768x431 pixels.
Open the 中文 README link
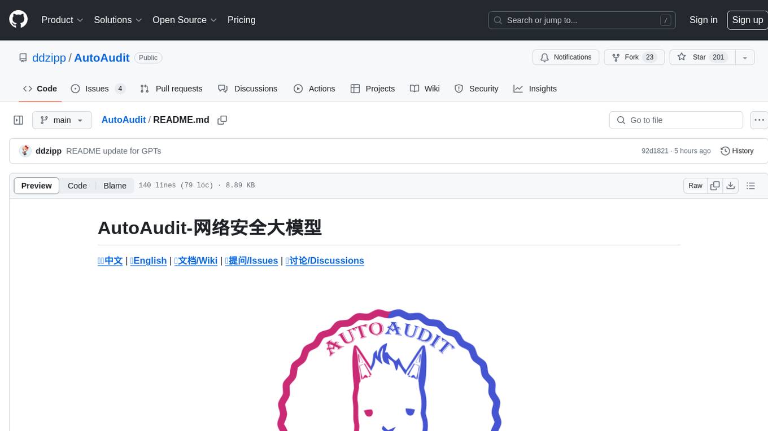[110, 261]
